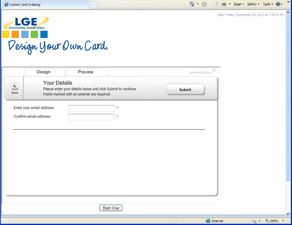292x225 pixels.
Task: Open the Tools menu
Action: click(268, 4)
